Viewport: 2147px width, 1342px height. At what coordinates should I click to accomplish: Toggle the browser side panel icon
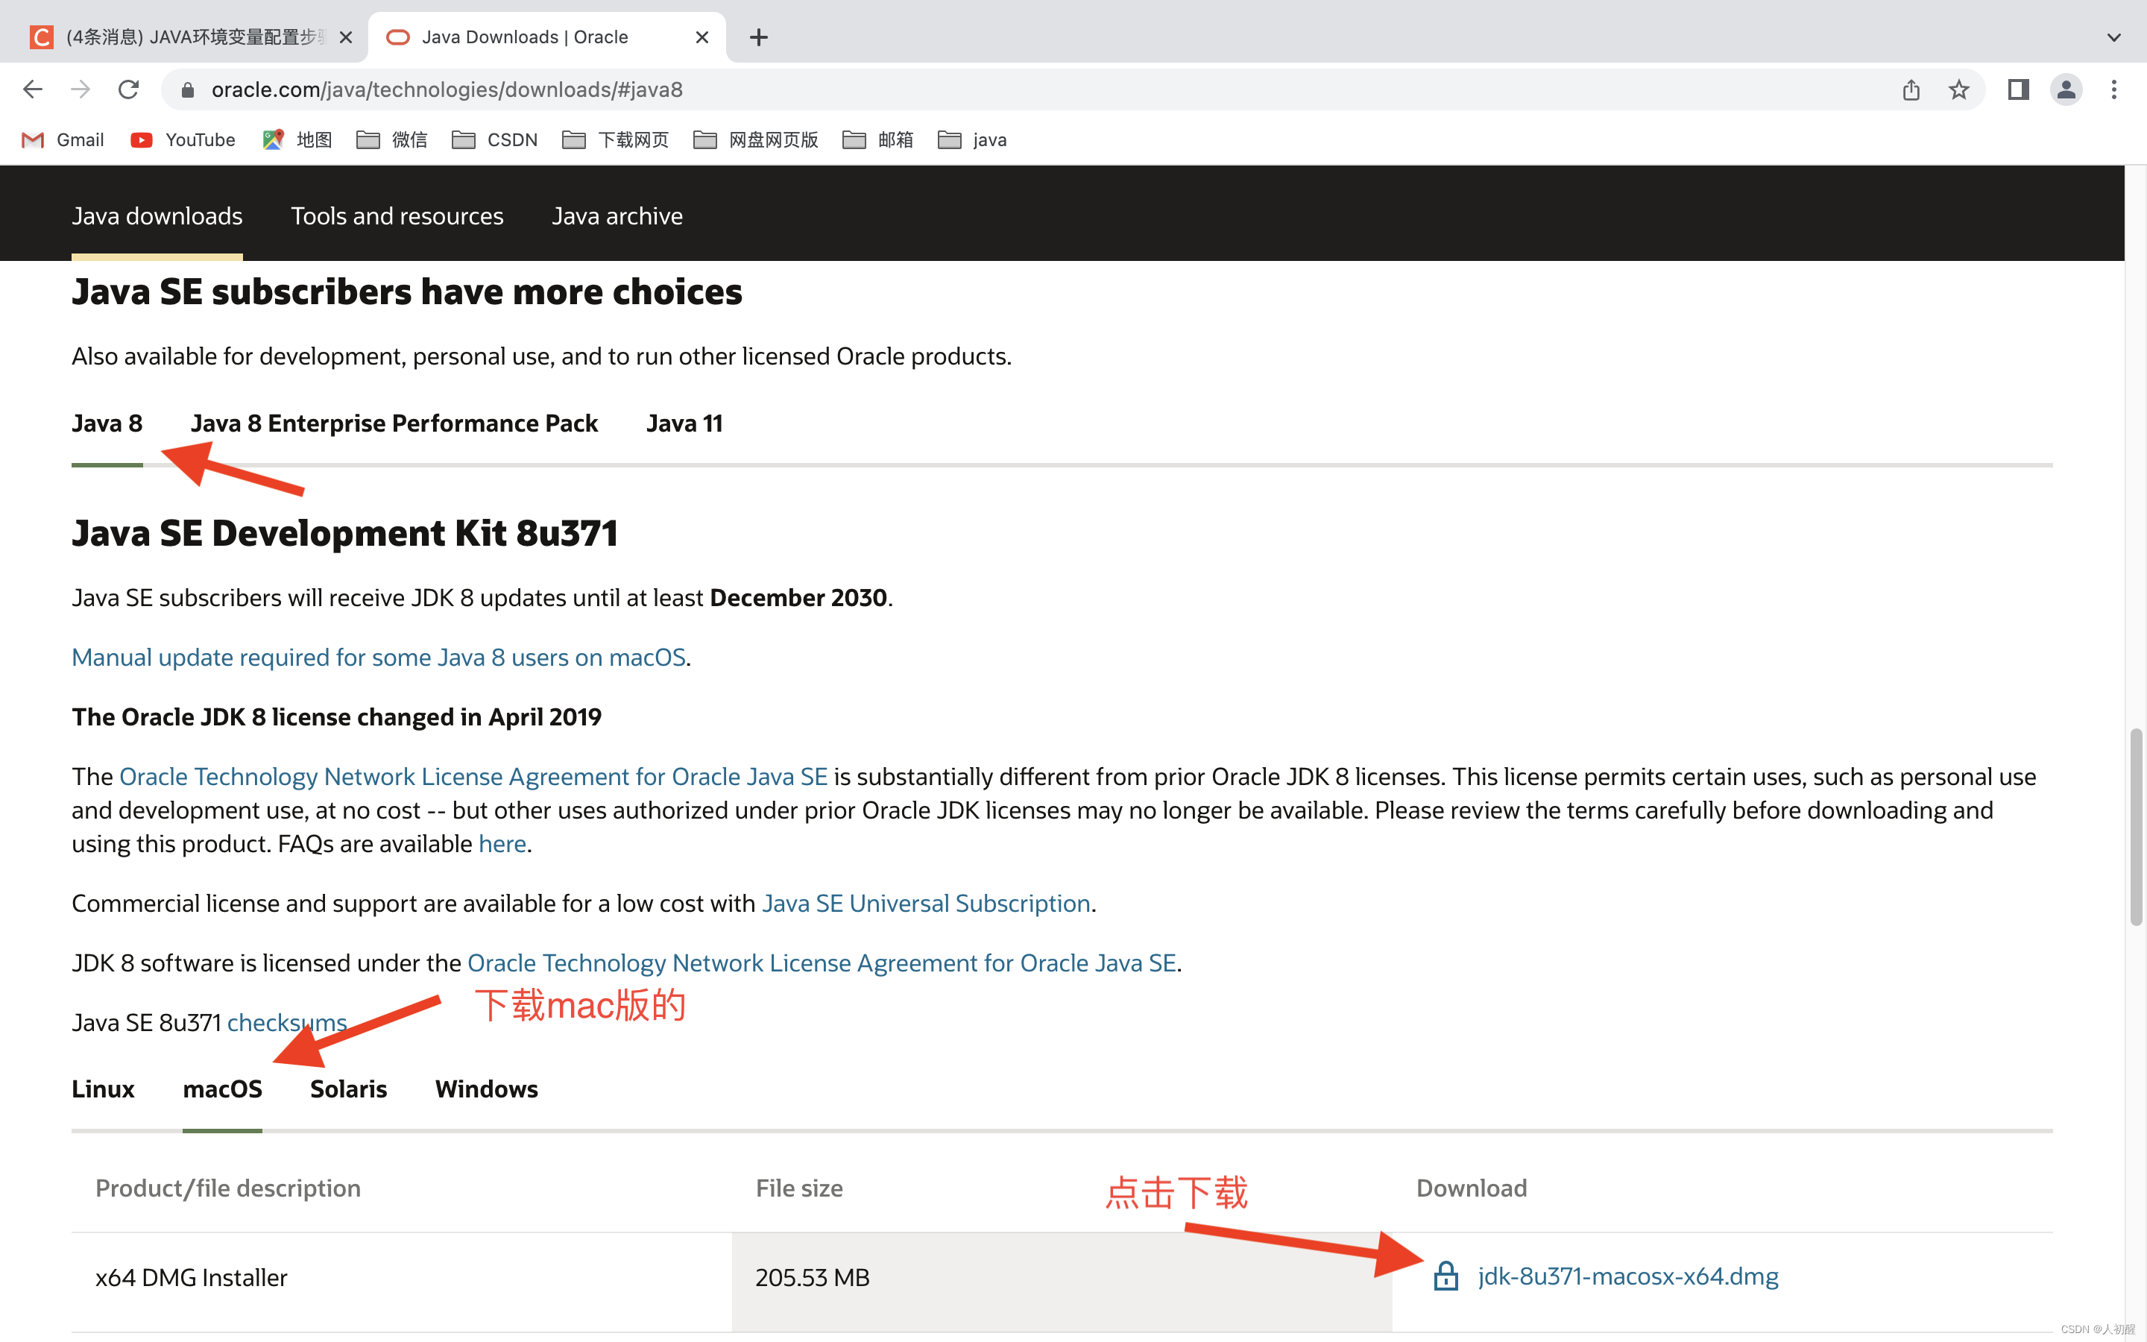(x=2018, y=89)
